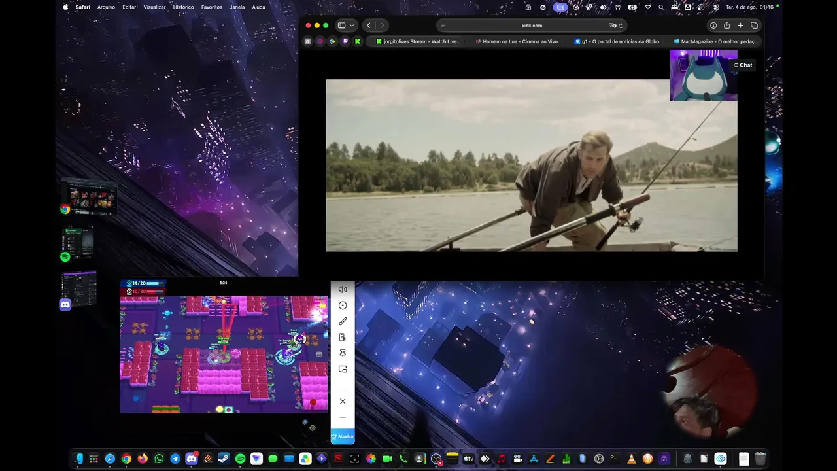
Task: Open Discord from the Dock
Action: [x=192, y=459]
